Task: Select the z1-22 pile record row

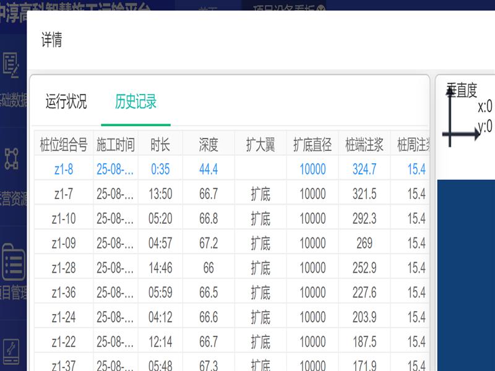Action: point(63,342)
